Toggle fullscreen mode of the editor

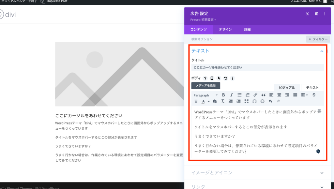tap(247, 101)
